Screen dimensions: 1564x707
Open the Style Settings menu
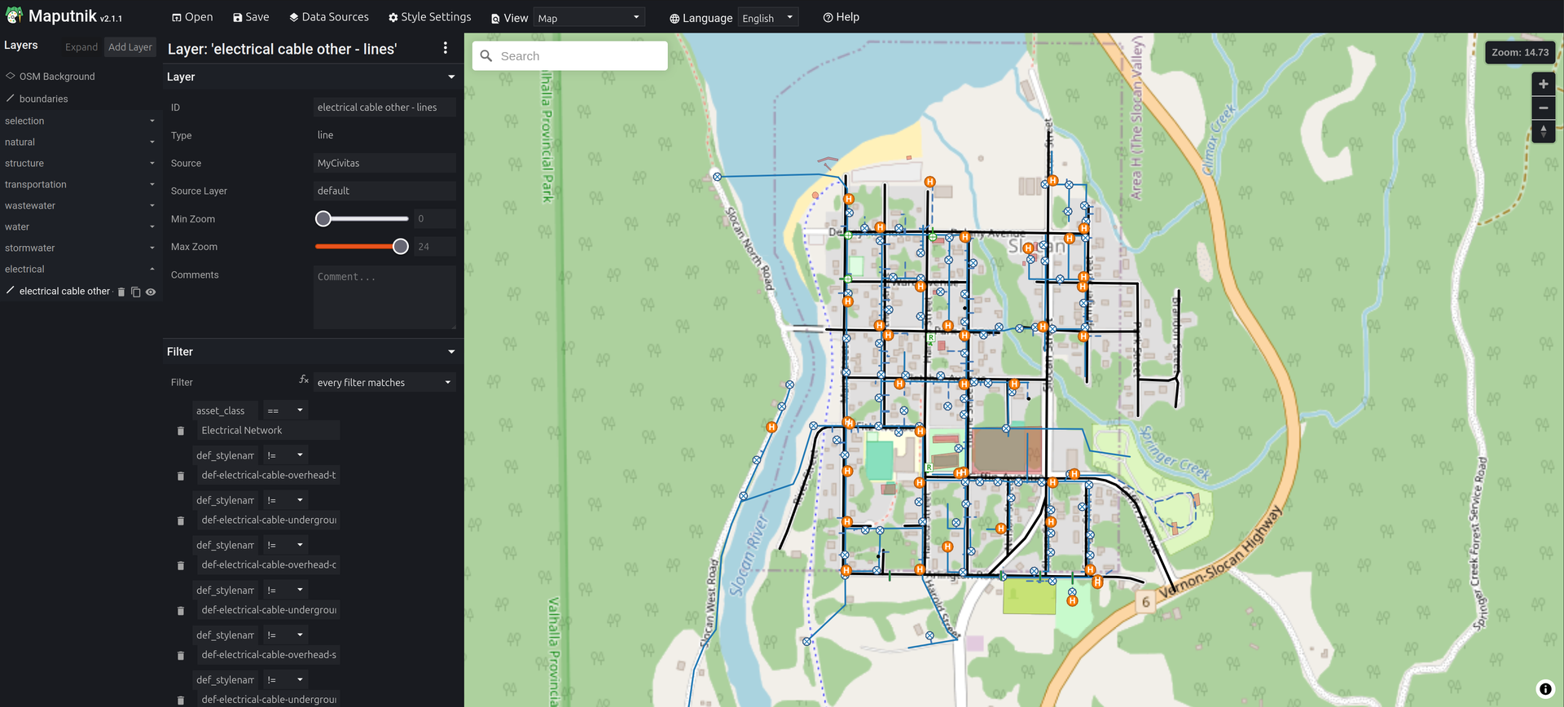coord(429,17)
